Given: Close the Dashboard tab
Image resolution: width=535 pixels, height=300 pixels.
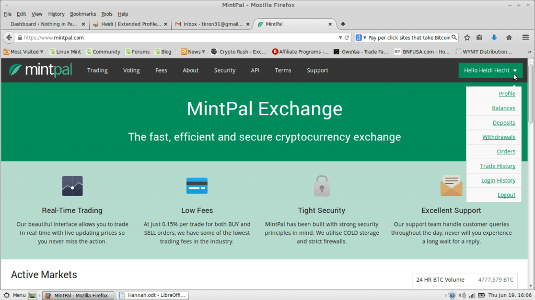Looking at the screenshot, I should (83, 24).
